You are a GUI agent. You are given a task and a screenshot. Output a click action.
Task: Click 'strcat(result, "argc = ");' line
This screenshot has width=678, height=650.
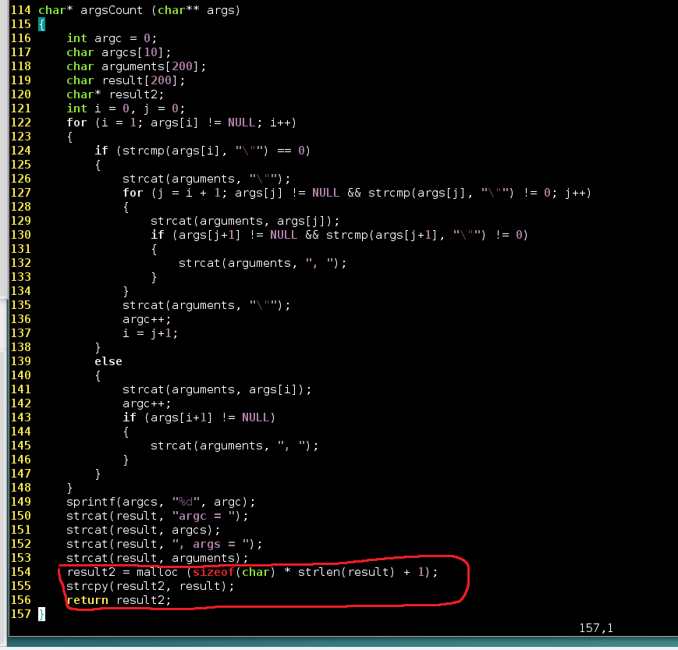coord(158,516)
